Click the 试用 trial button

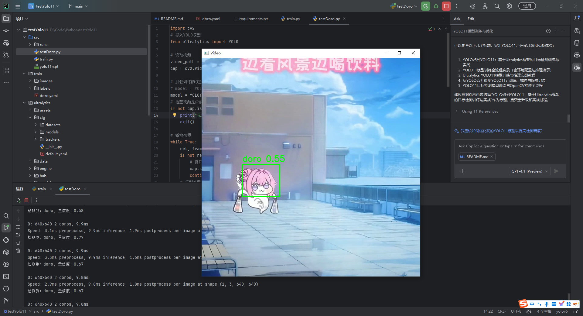527,6
